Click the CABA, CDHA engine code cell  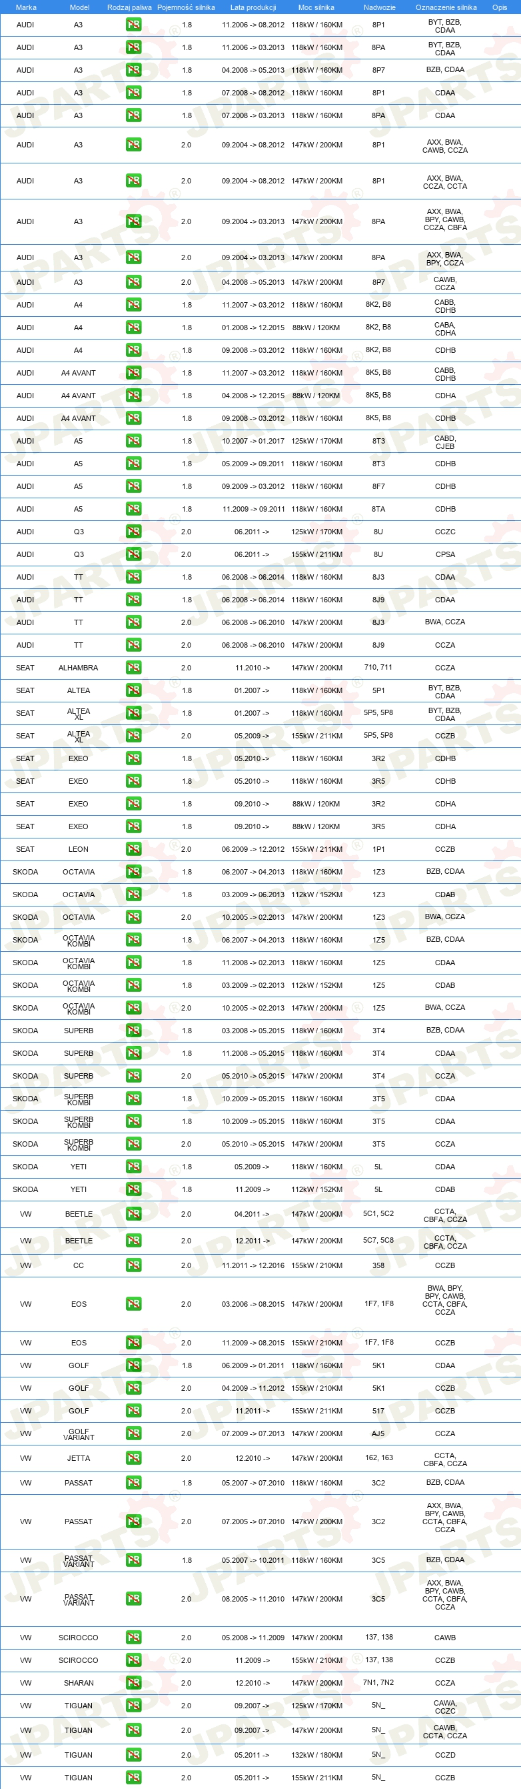point(446,328)
